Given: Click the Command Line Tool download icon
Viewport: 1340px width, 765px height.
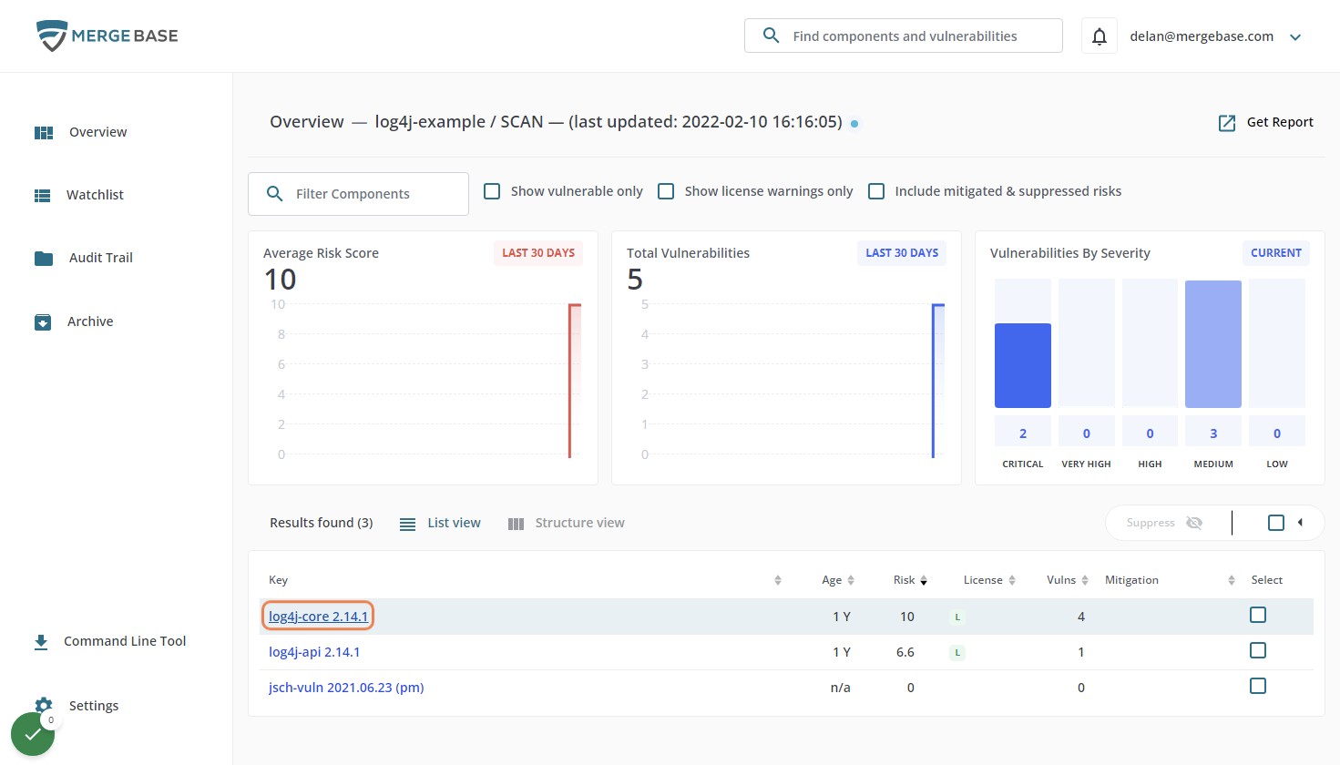Looking at the screenshot, I should point(41,642).
